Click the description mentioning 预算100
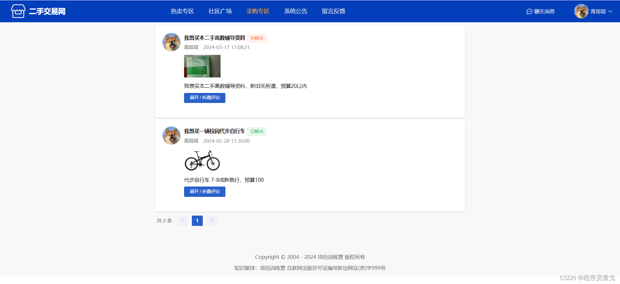This screenshot has height=284, width=620. tap(224, 180)
